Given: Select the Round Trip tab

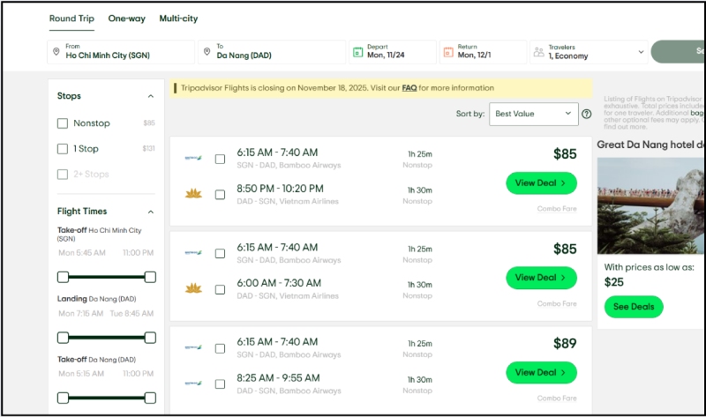Looking at the screenshot, I should [71, 19].
